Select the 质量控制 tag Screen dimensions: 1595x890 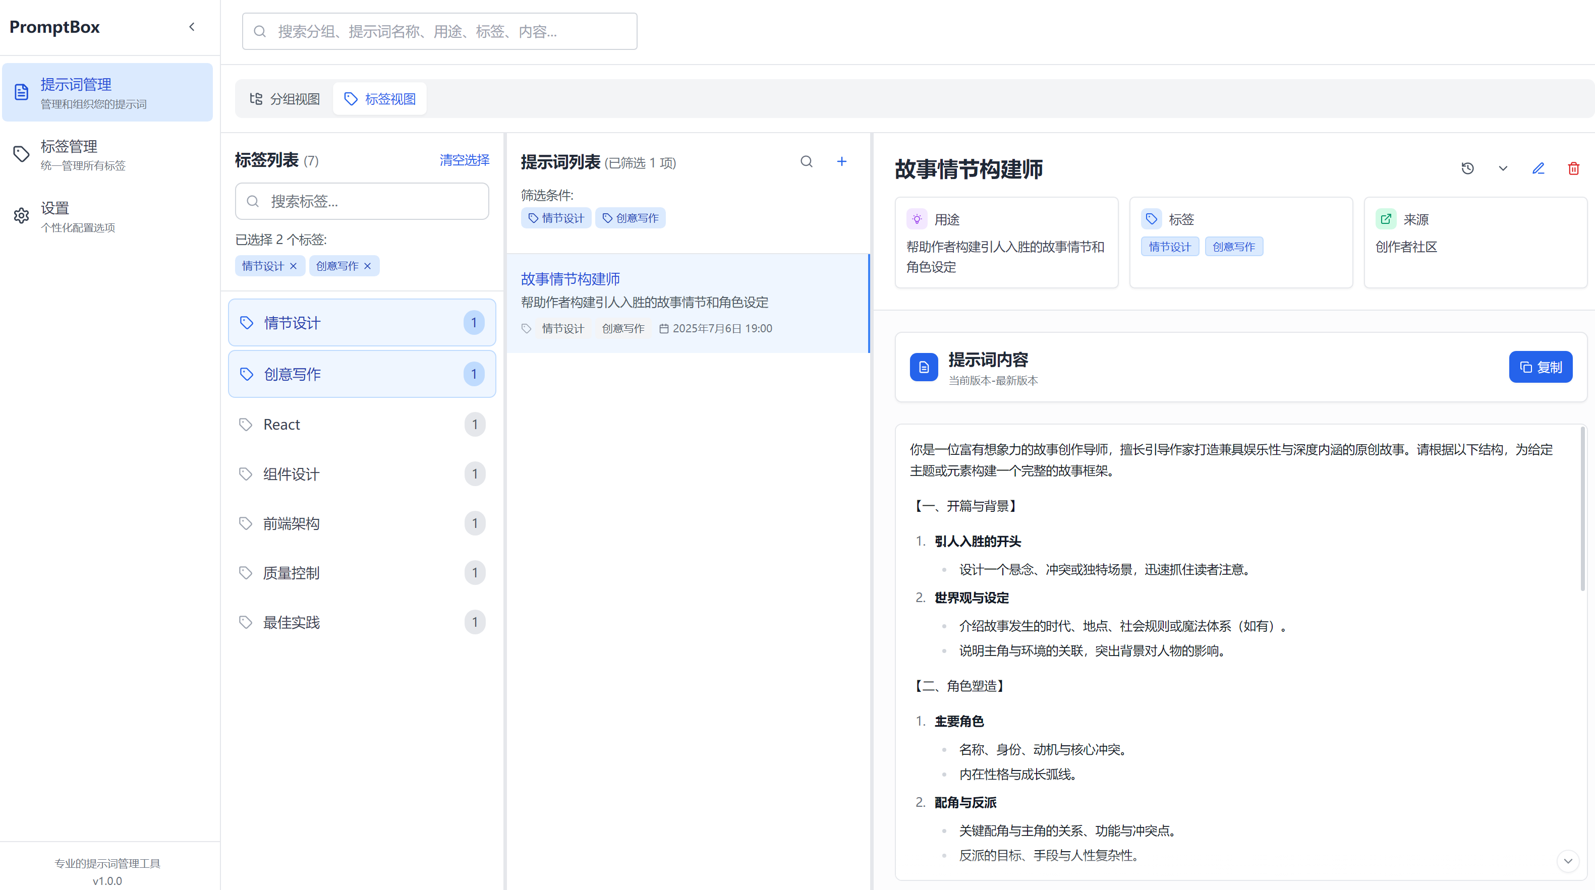(x=362, y=573)
